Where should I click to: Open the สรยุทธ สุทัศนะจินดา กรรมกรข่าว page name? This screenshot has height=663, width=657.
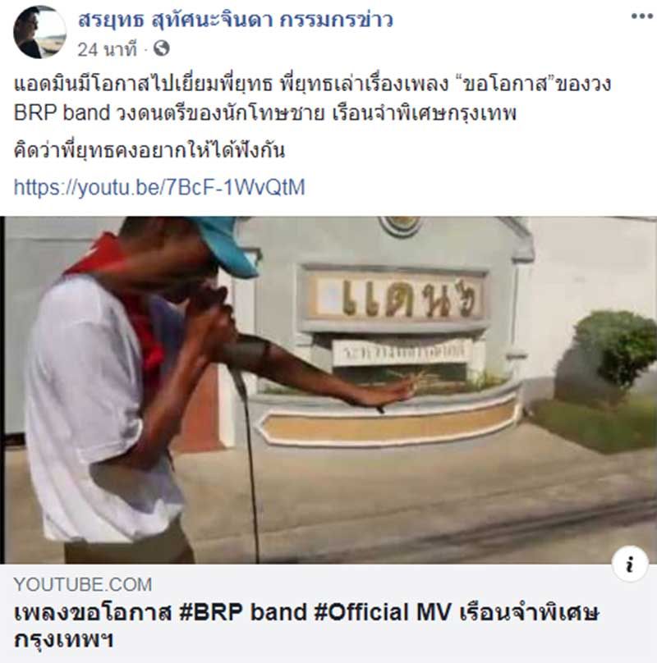pyautogui.click(x=236, y=20)
